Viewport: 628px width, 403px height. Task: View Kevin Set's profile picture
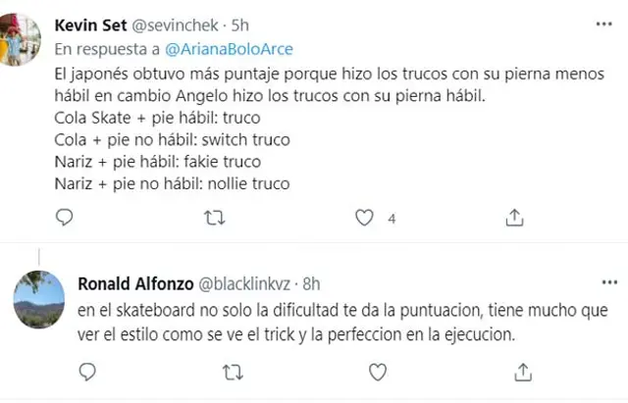tap(21, 36)
